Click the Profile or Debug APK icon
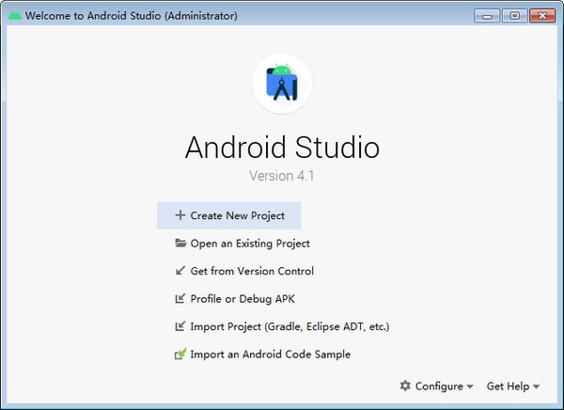The width and height of the screenshot is (564, 410). point(180,298)
